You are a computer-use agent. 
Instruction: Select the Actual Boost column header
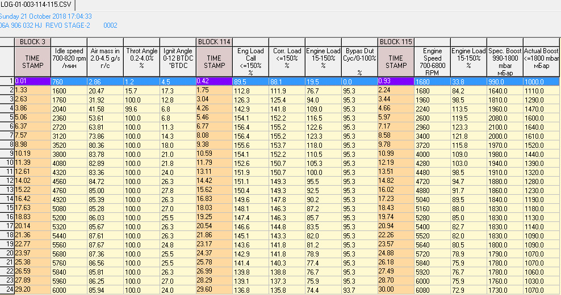coord(541,61)
